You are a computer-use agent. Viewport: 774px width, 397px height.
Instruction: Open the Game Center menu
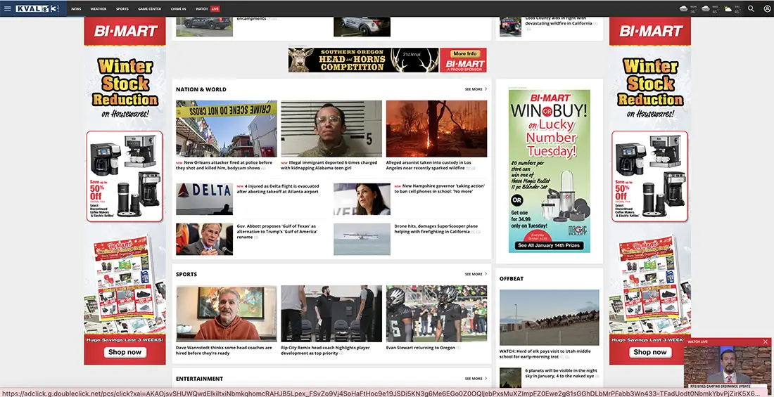click(149, 9)
